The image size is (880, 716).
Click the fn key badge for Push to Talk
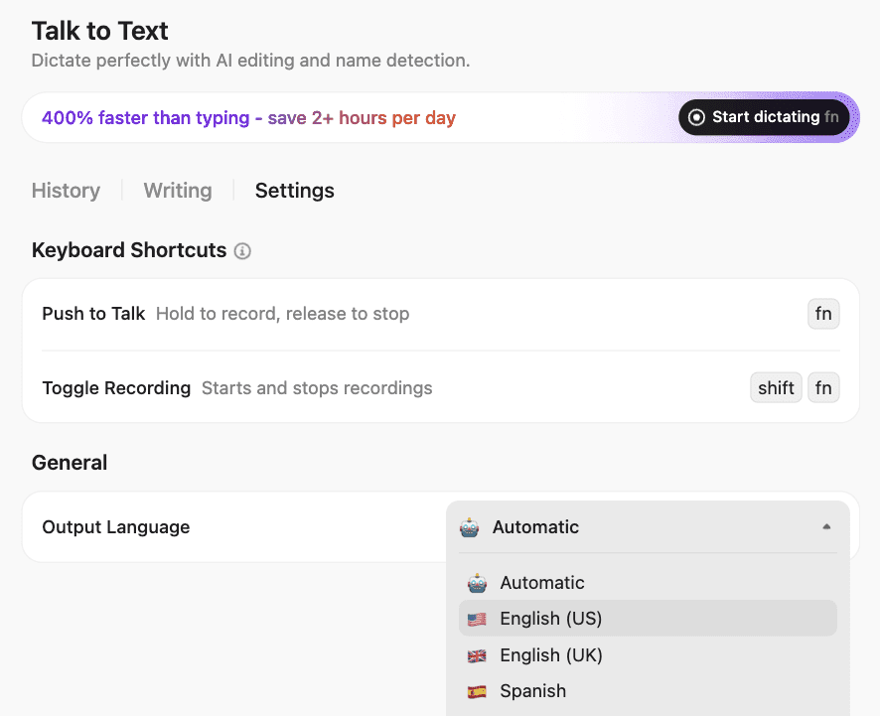(x=823, y=313)
